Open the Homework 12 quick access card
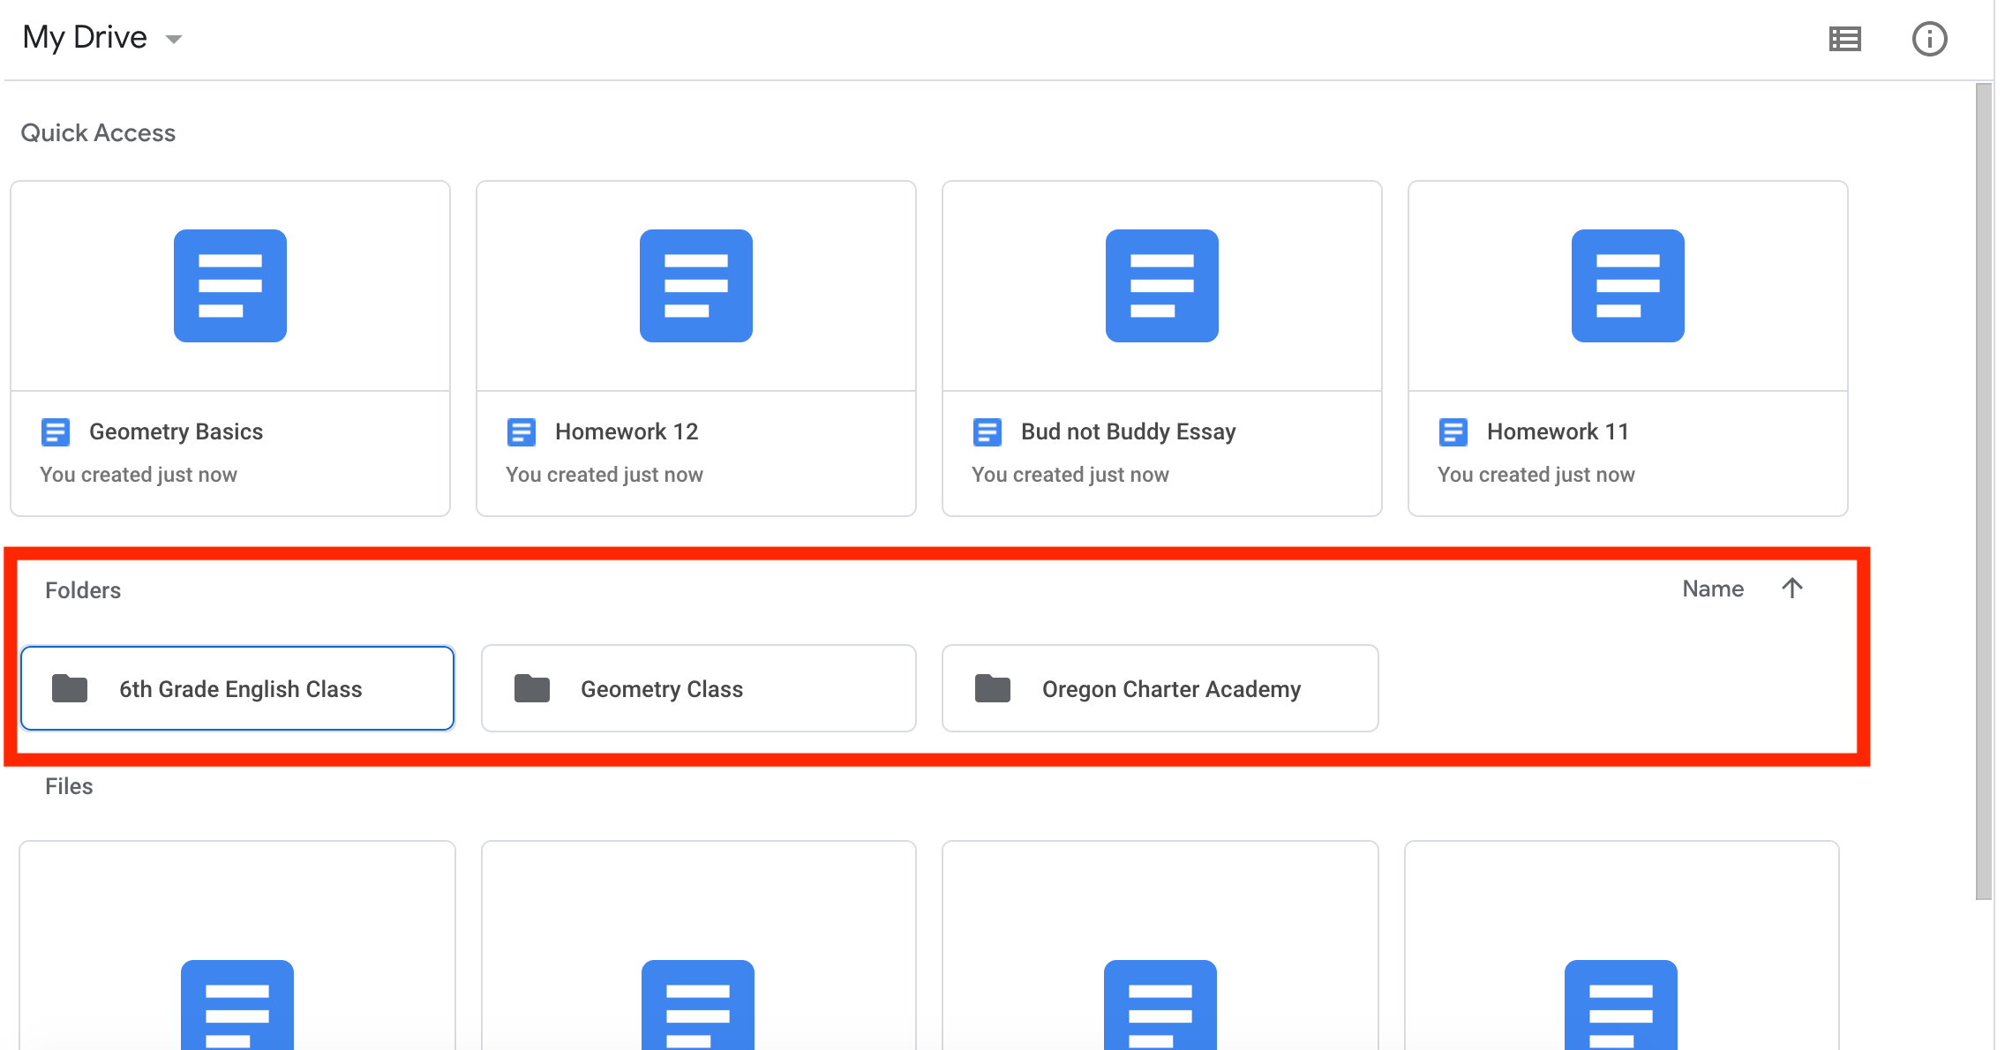 tap(696, 349)
